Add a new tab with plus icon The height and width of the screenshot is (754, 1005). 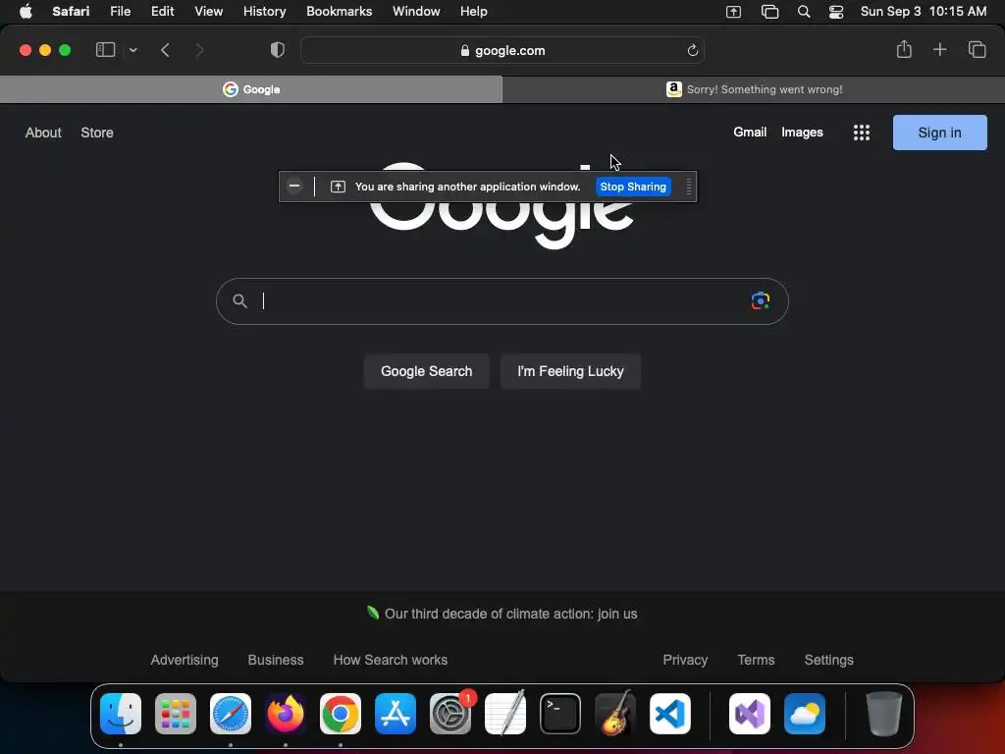939,49
